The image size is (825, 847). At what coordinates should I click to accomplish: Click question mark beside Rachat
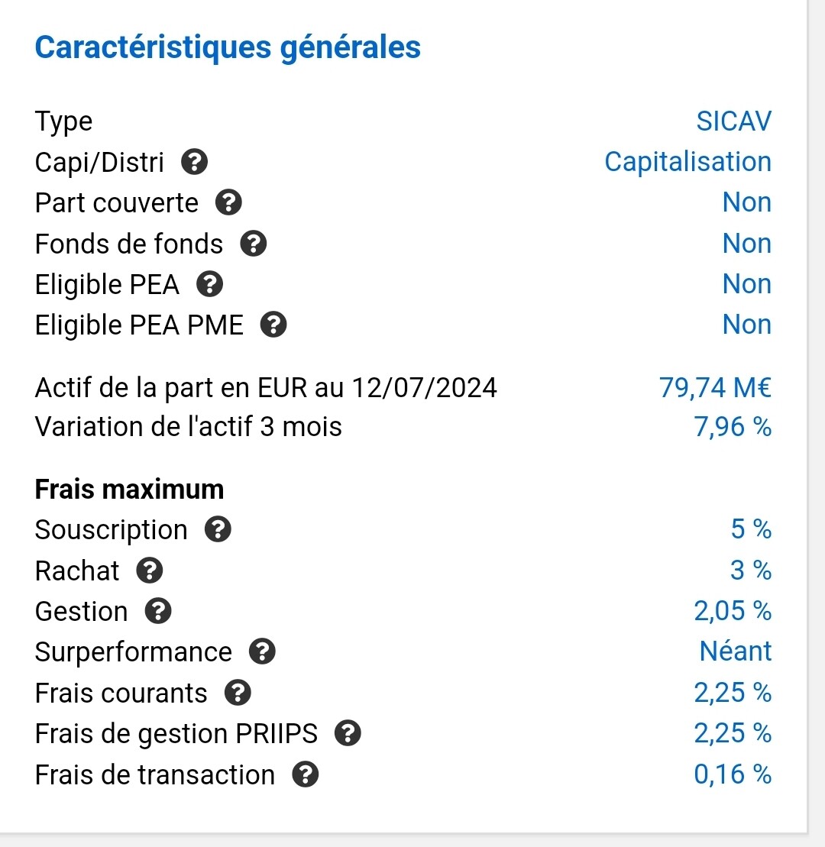(150, 571)
